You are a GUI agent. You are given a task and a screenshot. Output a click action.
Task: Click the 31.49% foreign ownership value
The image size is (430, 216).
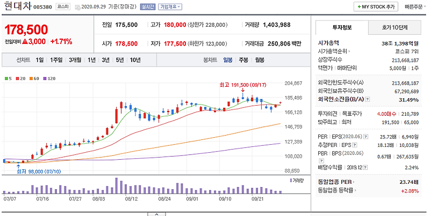[408, 100]
